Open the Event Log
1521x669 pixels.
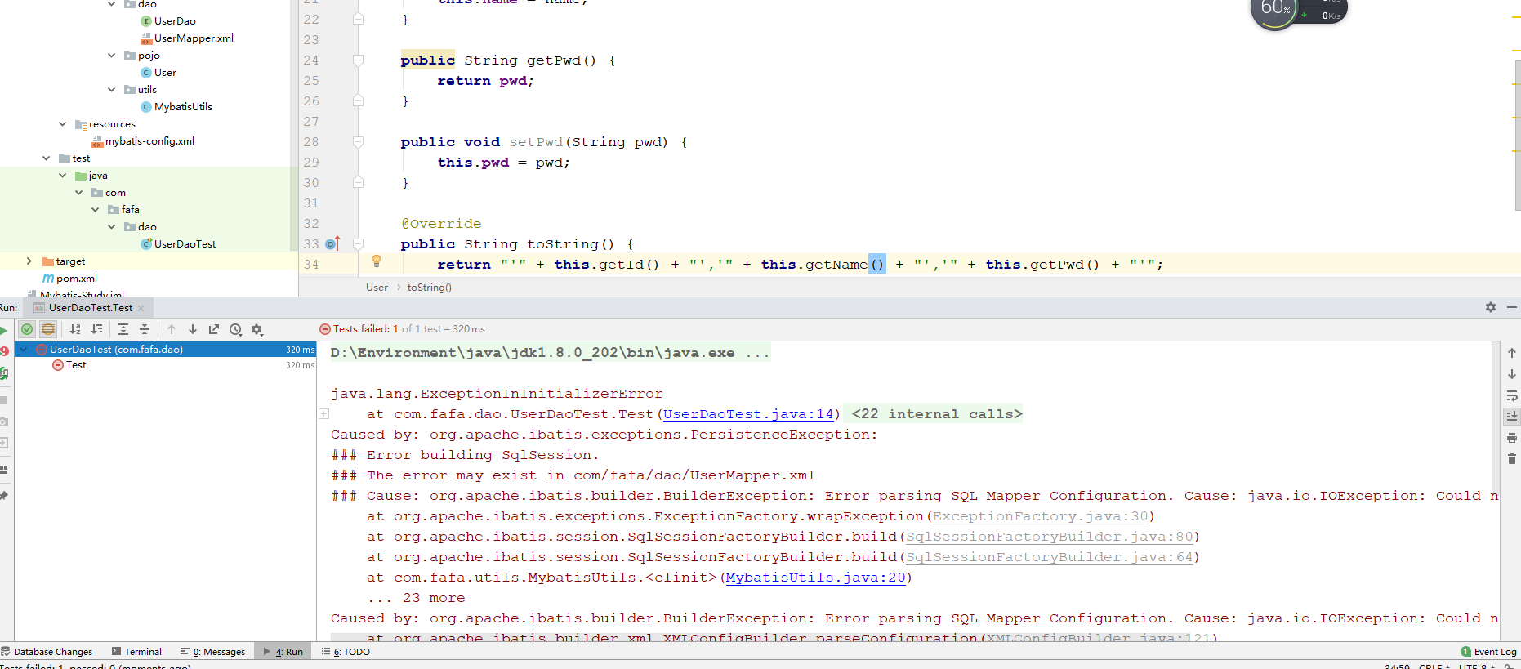1488,652
